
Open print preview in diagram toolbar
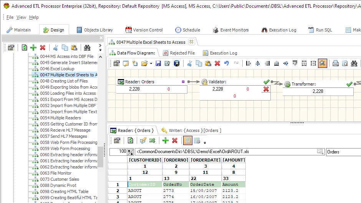point(345,63)
